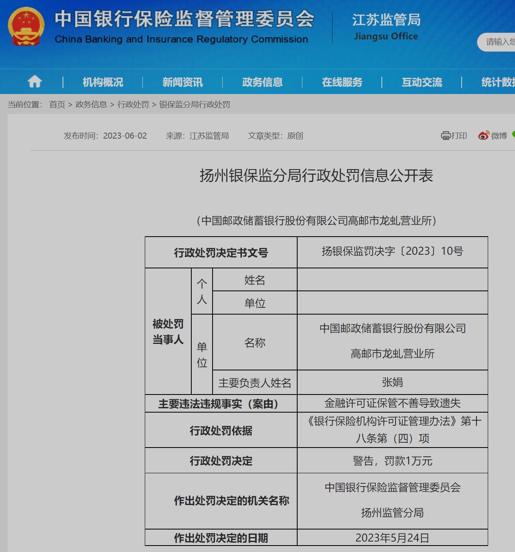Viewport: 515px width, 552px height.
Task: Click the subtitle about 高邮市龙虬营业所
Action: (x=316, y=221)
